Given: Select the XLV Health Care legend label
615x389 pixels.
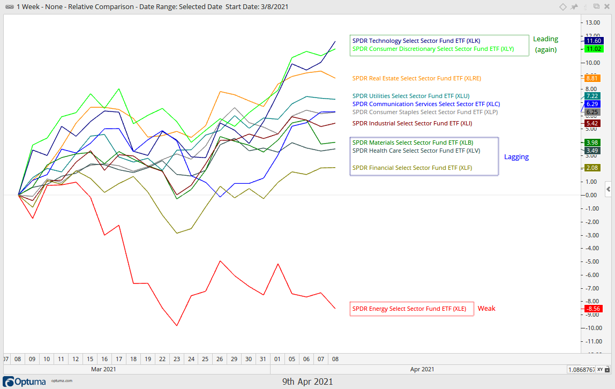Looking at the screenshot, I should coord(416,151).
